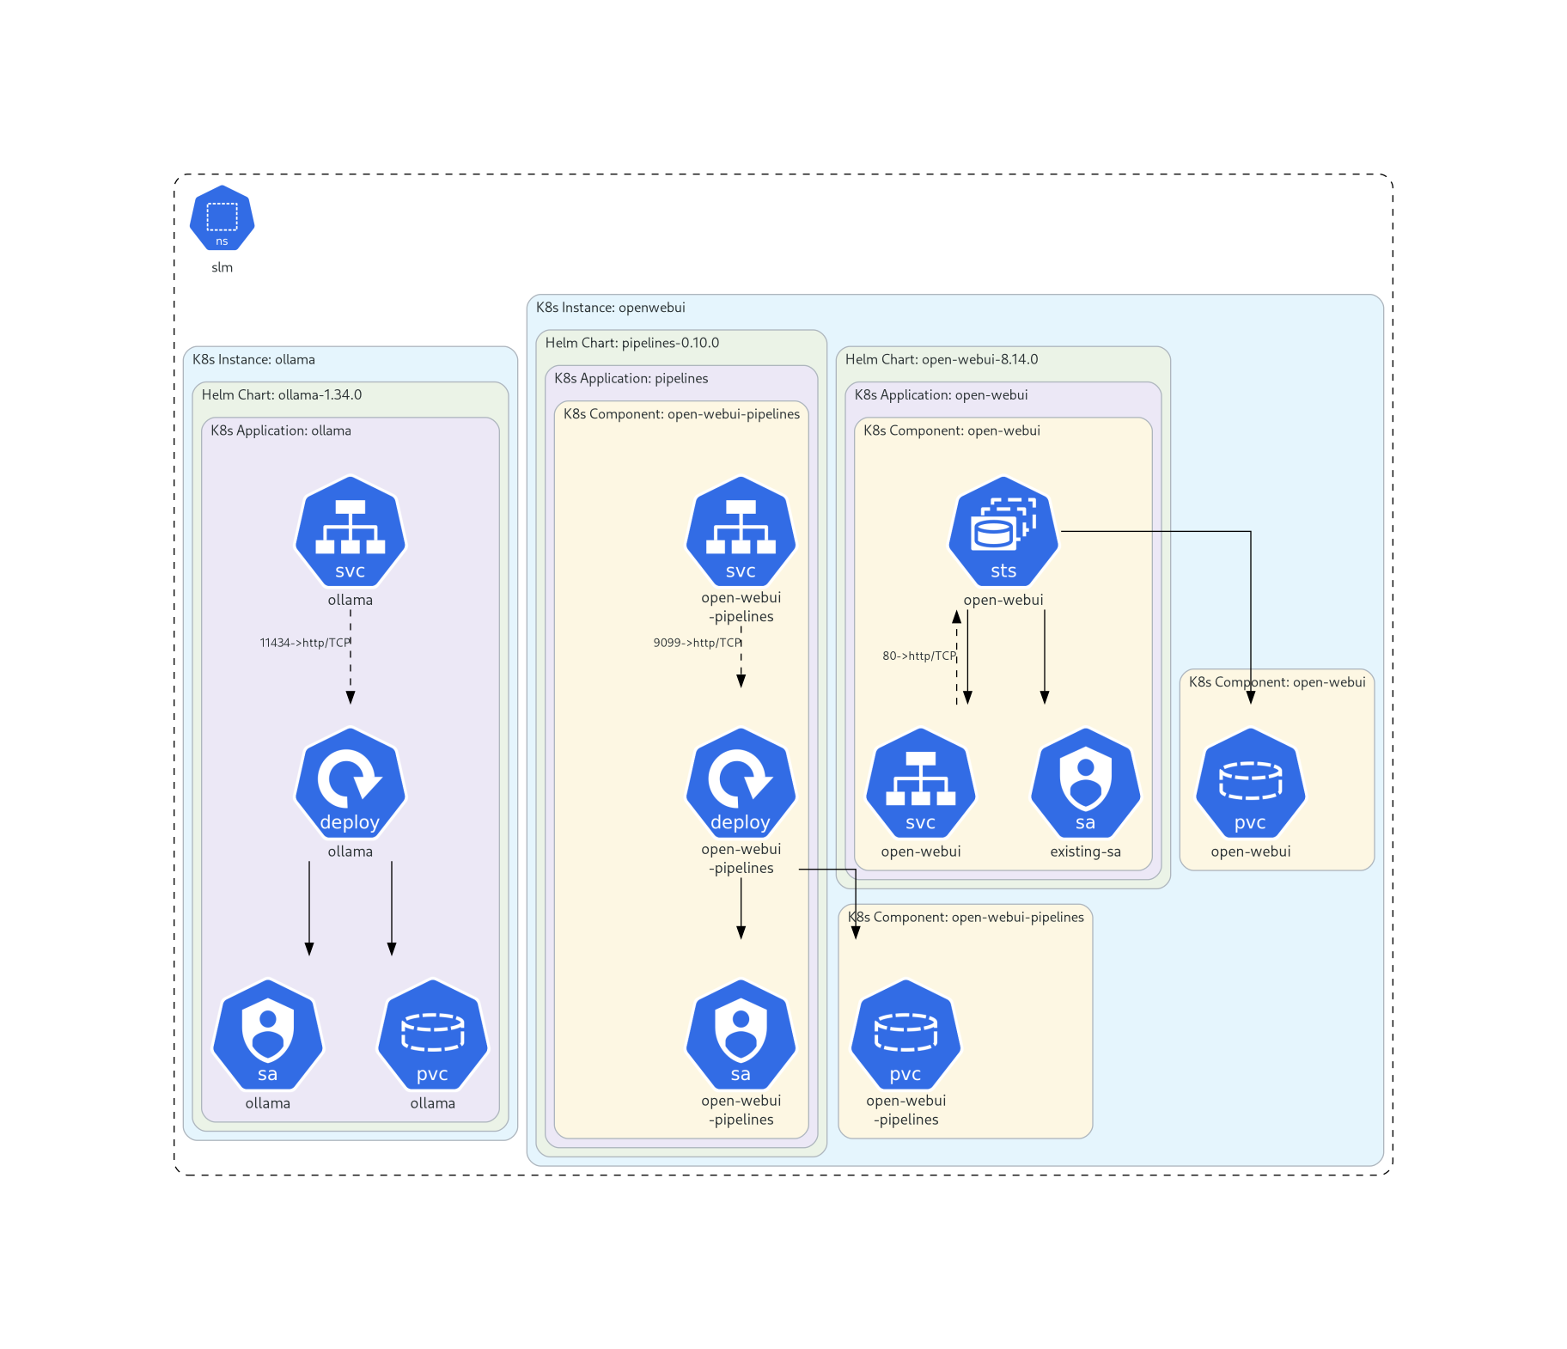
Task: Select the 'Helm Chart: ollama-1.34.0' label
Action: (282, 395)
